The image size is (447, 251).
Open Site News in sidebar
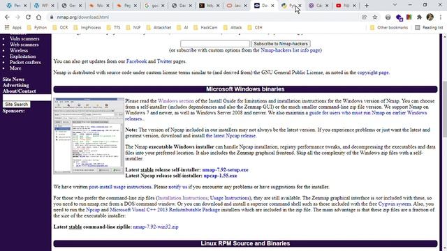(x=13, y=79)
